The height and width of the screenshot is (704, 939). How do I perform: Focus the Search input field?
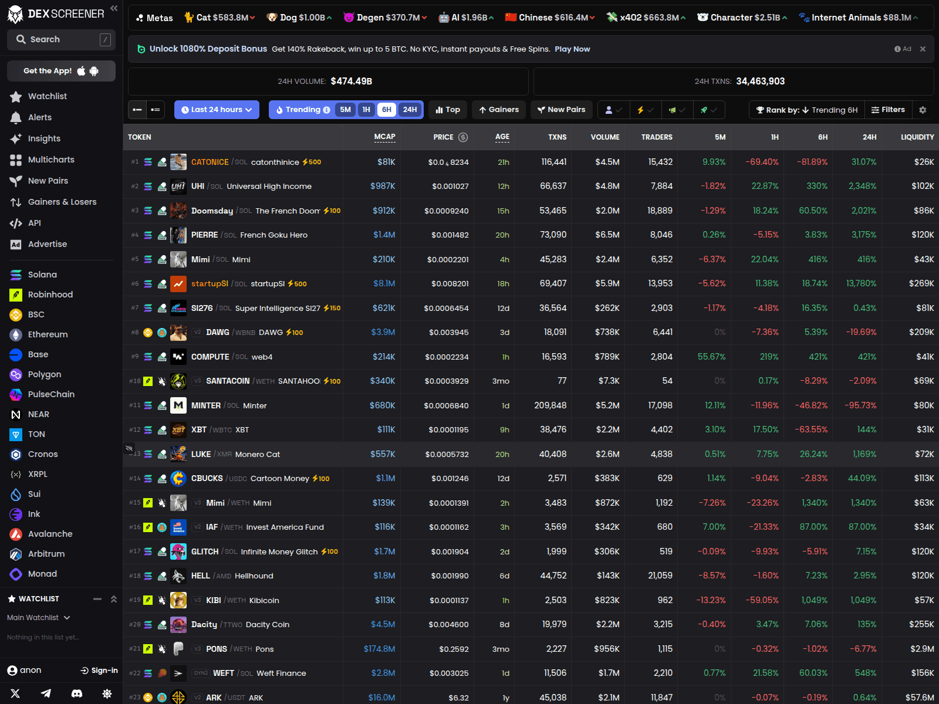[61, 39]
